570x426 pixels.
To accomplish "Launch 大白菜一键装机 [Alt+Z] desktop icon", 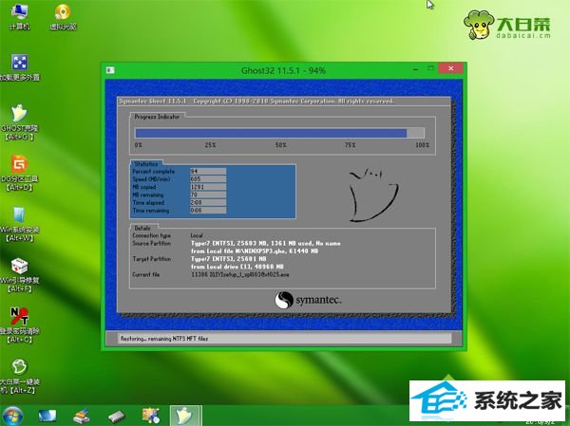I will coord(19,377).
